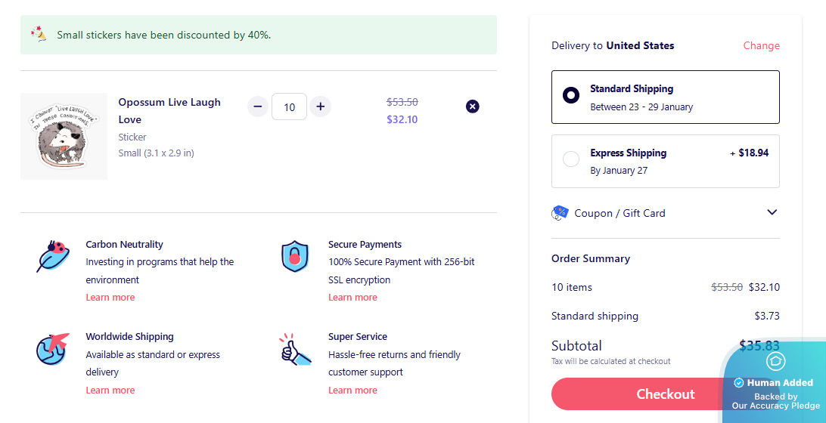The image size is (826, 423).
Task: Open Learn more under Secure Payments
Action: tap(352, 298)
